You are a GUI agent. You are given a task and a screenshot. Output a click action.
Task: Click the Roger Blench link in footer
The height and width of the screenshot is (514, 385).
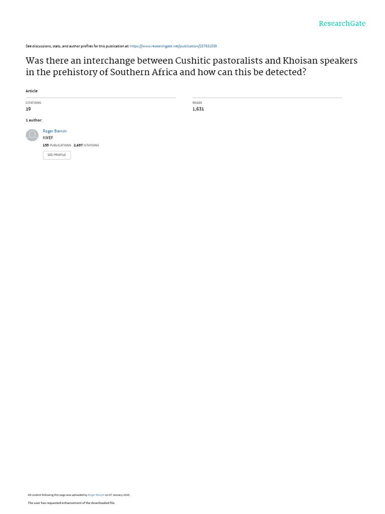pyautogui.click(x=96, y=495)
